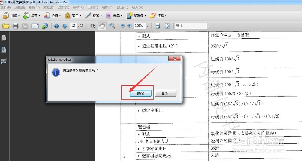Open the Bookmarks panel in sidebar
Viewport: 302px width, 161px height.
(x=4, y=50)
